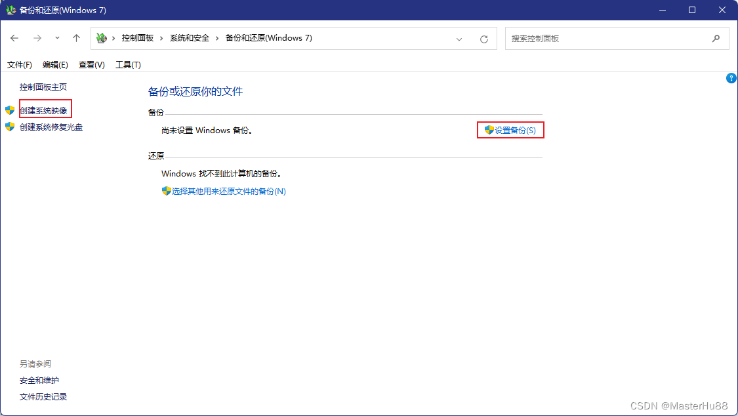The width and height of the screenshot is (738, 416).
Task: Open the recent locations dropdown chevron
Action: point(57,38)
